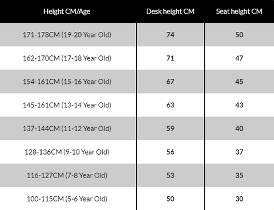
Task: Click the desk height value 67
Action: coord(170,82)
